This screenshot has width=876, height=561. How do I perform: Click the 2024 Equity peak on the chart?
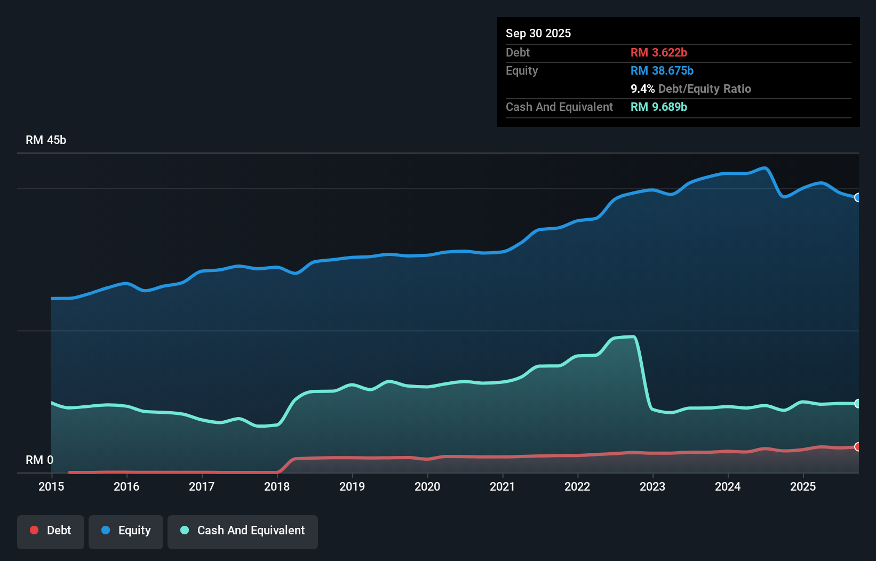[764, 167]
